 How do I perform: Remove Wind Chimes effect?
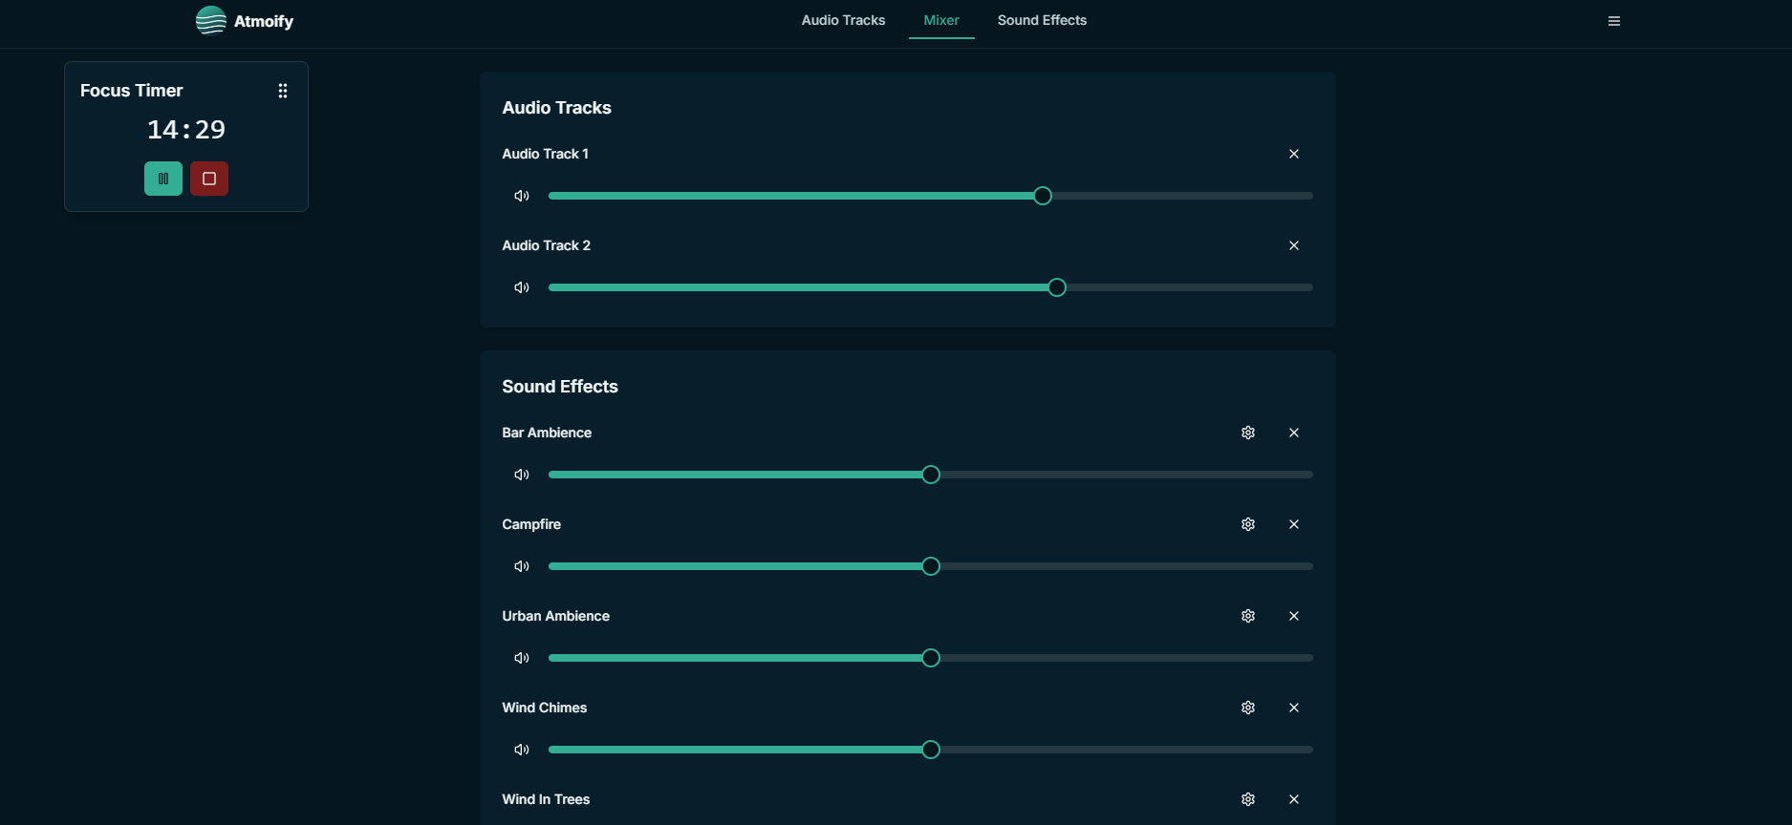coord(1294,708)
